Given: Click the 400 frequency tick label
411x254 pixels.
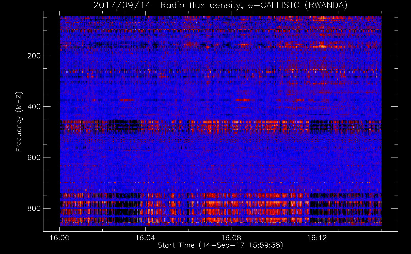Looking at the screenshot, I should 34,107.
